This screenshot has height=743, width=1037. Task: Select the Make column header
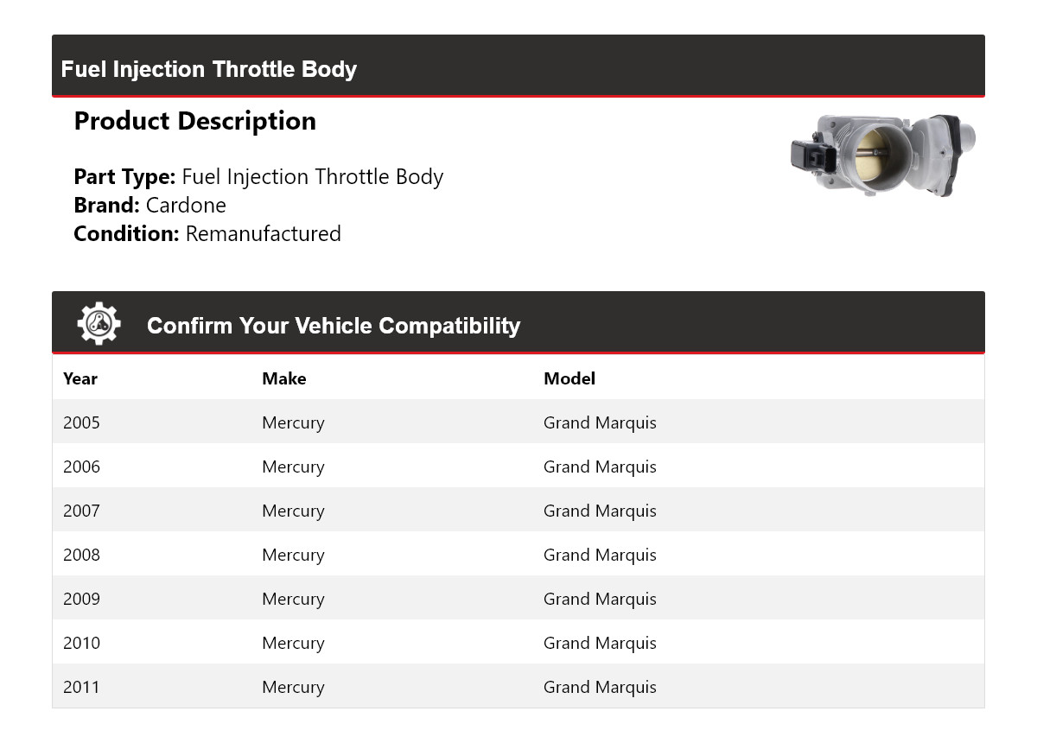tap(284, 378)
